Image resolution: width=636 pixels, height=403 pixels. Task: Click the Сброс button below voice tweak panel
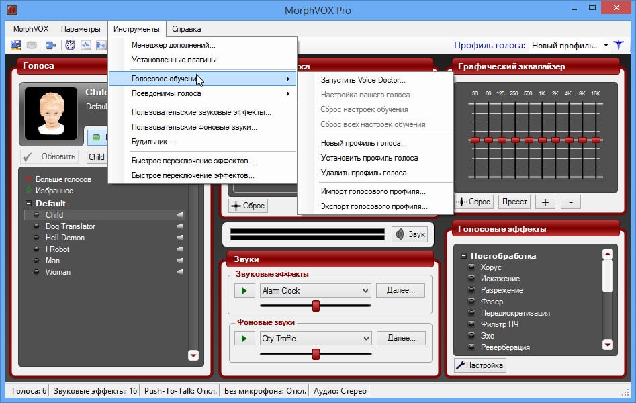pos(248,206)
